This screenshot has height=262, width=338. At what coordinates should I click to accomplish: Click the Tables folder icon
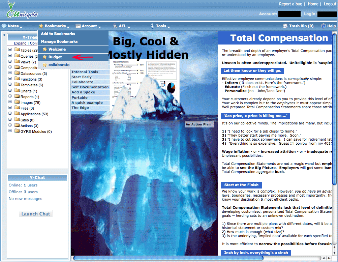tap(17, 50)
